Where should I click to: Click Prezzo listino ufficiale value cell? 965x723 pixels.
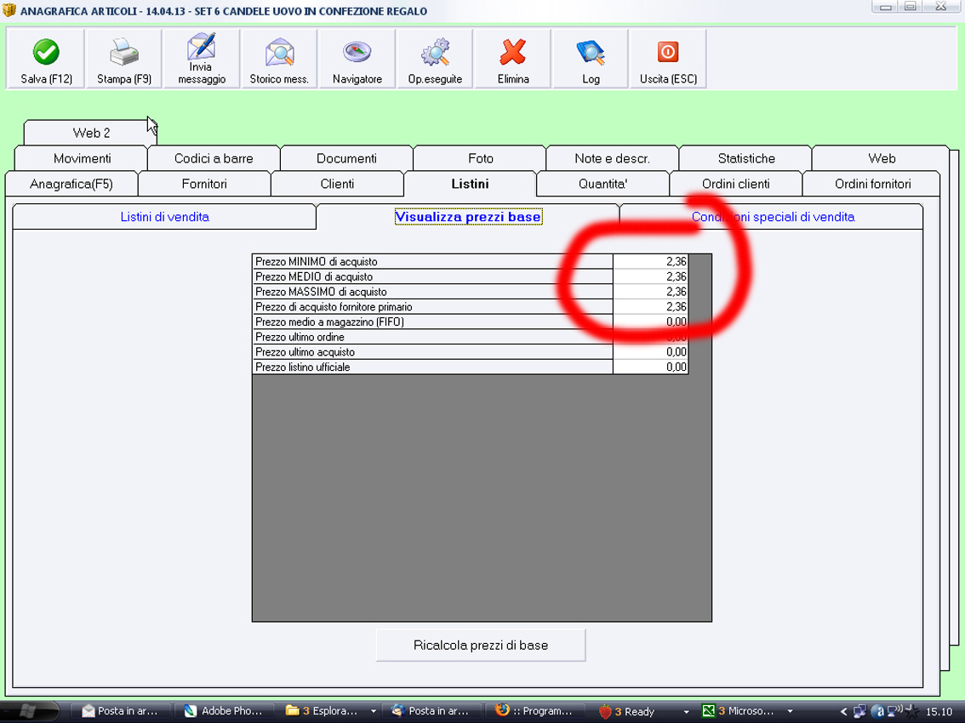coord(650,367)
